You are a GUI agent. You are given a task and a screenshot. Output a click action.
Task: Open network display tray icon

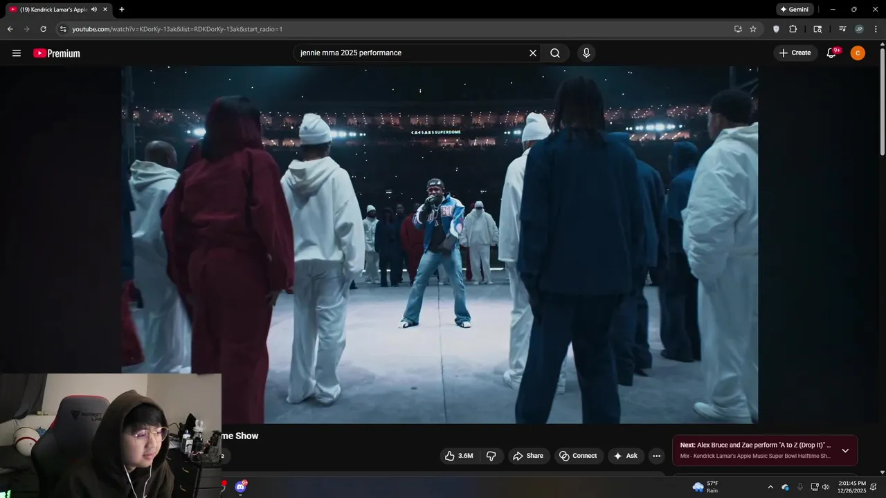815,487
